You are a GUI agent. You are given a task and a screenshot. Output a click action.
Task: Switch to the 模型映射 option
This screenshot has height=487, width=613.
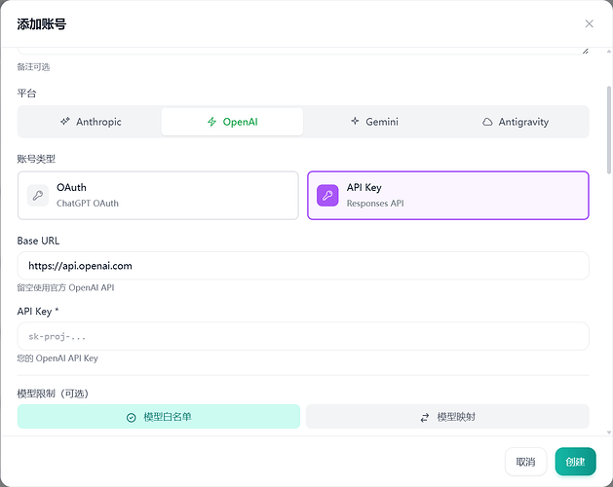point(447,417)
